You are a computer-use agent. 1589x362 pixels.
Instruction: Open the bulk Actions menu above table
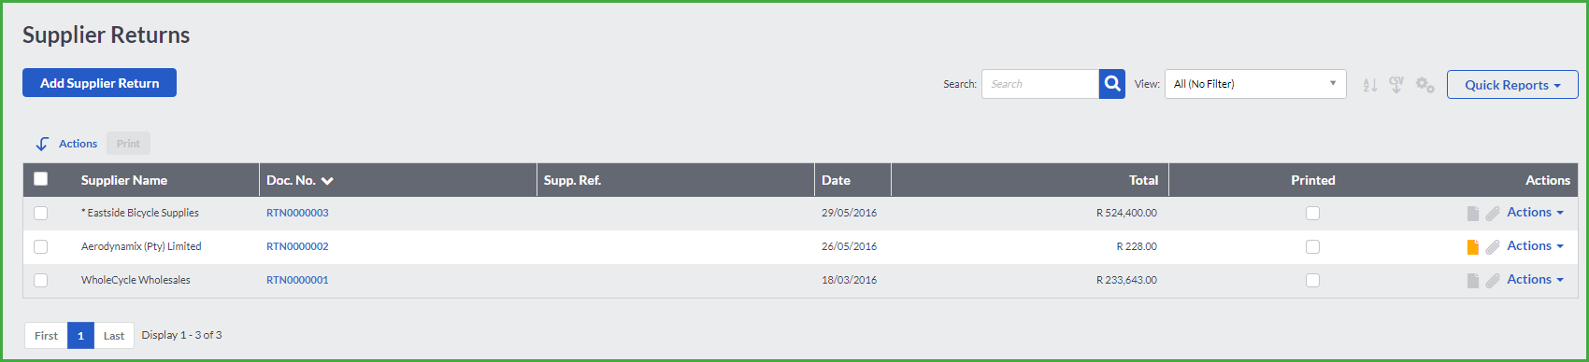(x=66, y=144)
